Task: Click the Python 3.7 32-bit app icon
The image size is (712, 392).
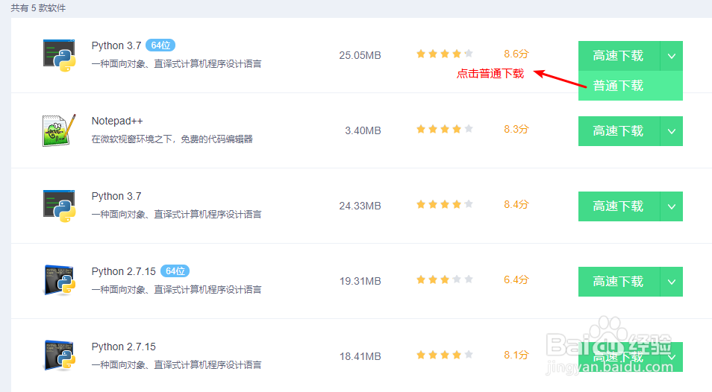Action: point(60,206)
